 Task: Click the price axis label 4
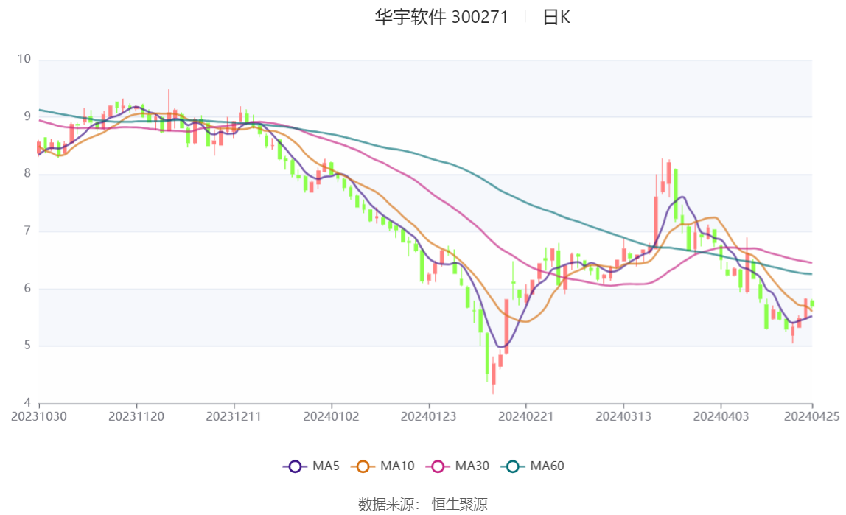[27, 403]
